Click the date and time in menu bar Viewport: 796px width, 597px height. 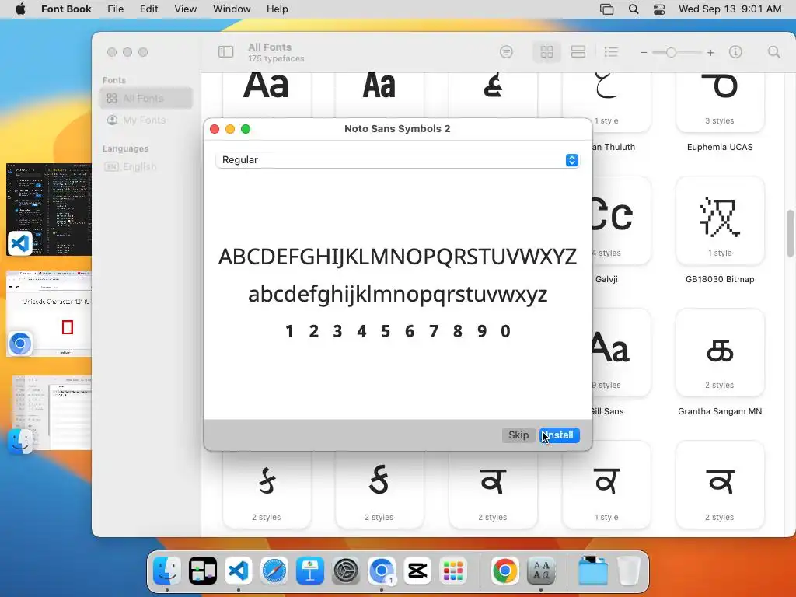pyautogui.click(x=730, y=9)
